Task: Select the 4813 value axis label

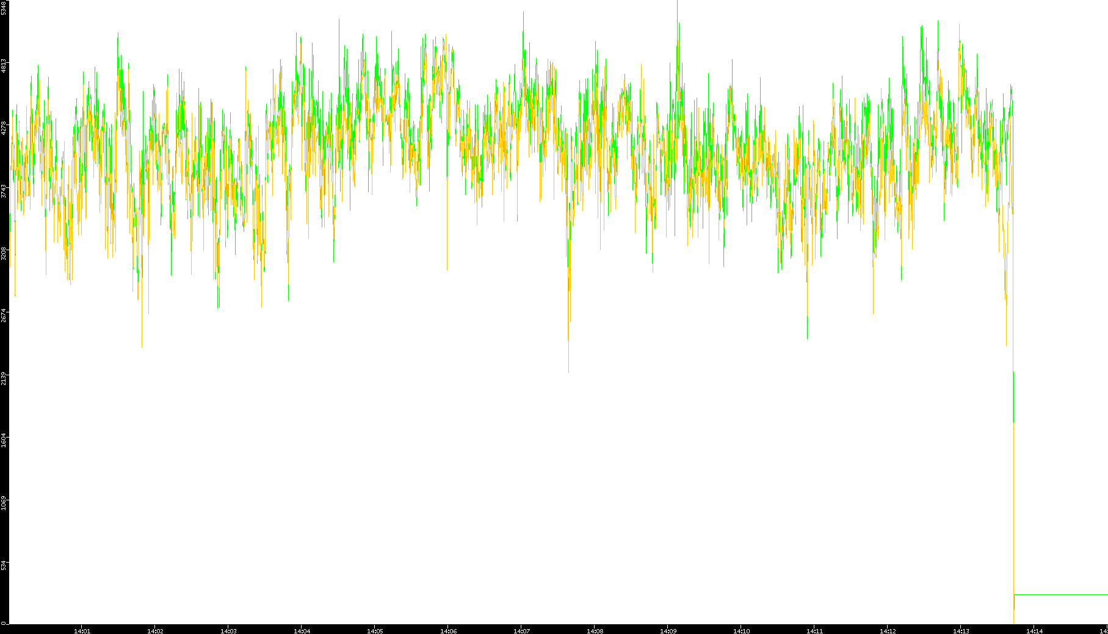Action: pos(4,66)
